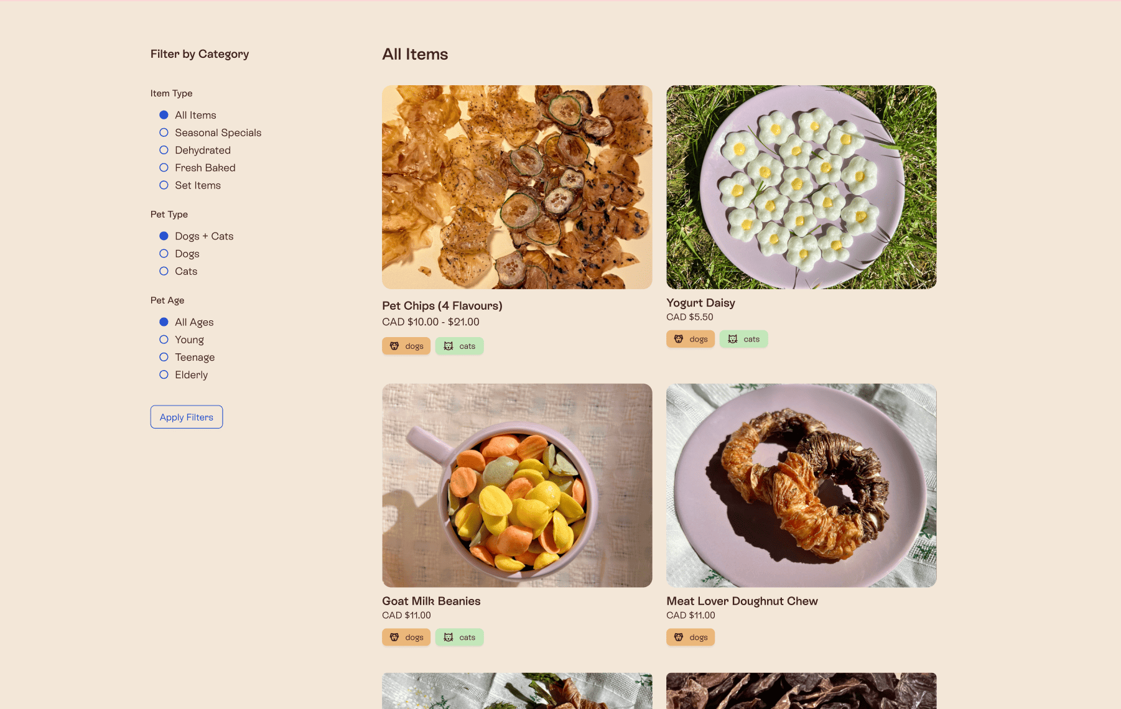This screenshot has height=709, width=1121.
Task: Click the cat icon under Pet Chips
Action: coord(449,346)
